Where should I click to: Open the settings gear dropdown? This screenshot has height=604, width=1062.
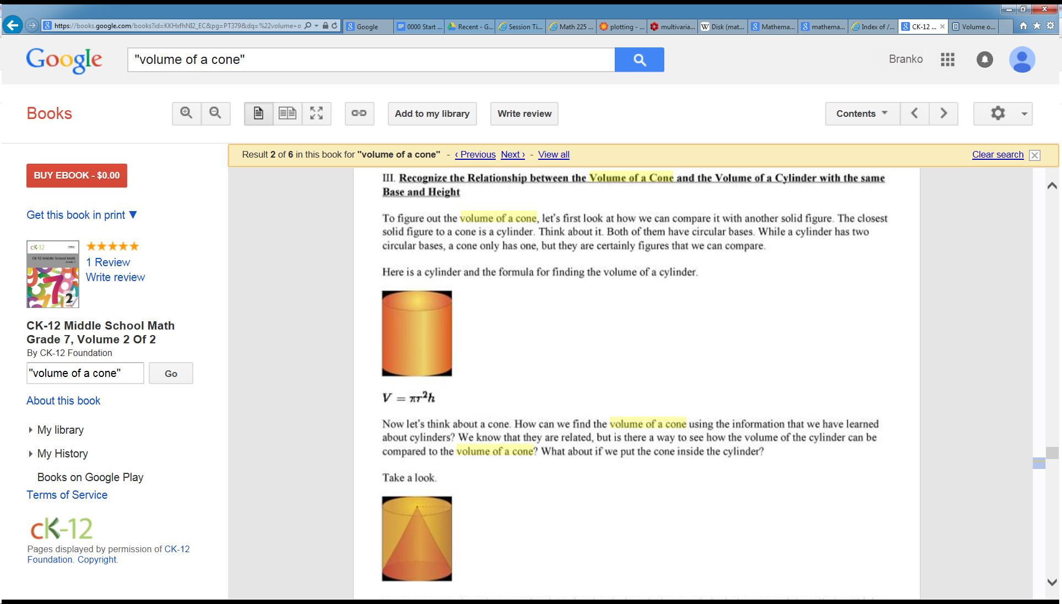pyautogui.click(x=1003, y=114)
